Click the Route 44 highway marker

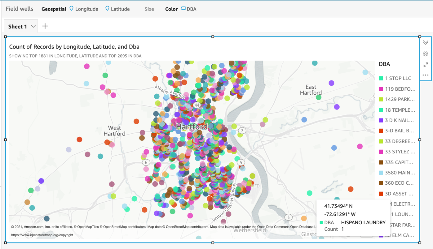point(197,105)
